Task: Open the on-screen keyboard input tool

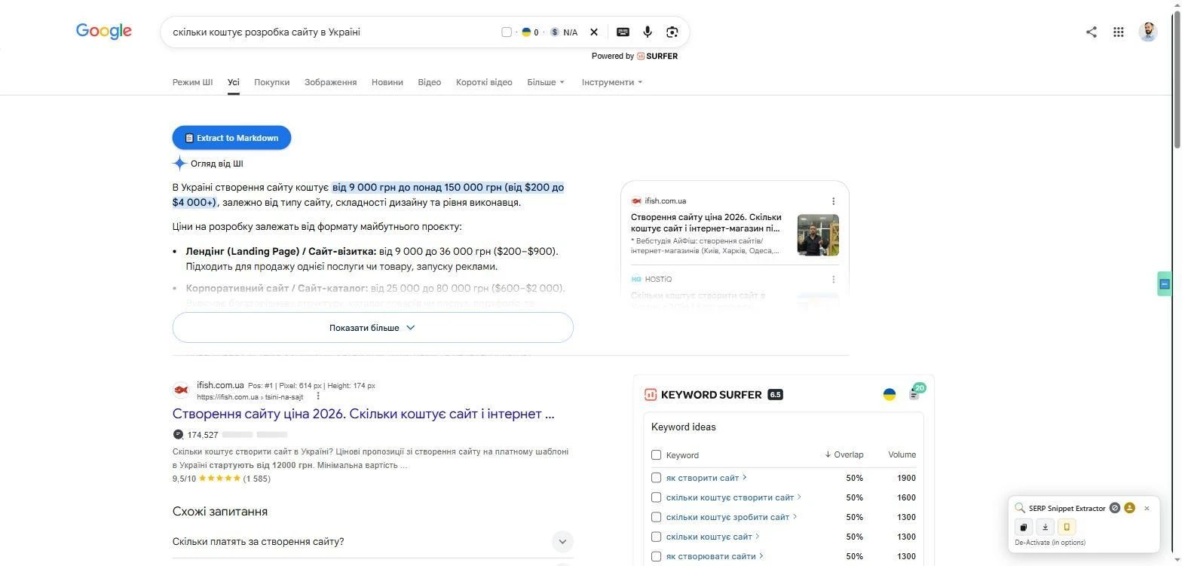Action: point(623,32)
